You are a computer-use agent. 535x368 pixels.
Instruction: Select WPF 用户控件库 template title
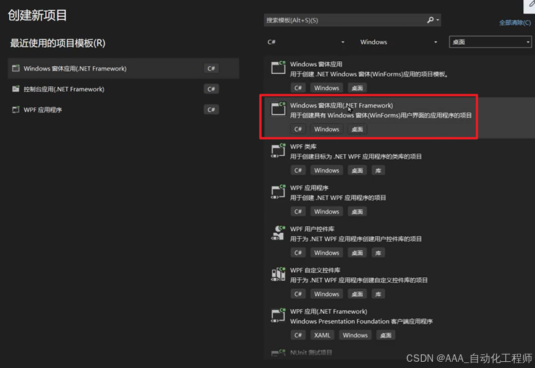312,229
